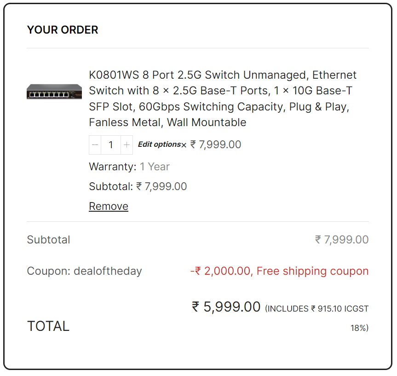This screenshot has width=397, height=376.
Task: Click the ₹ 5,999.00 total amount
Action: coord(226,307)
